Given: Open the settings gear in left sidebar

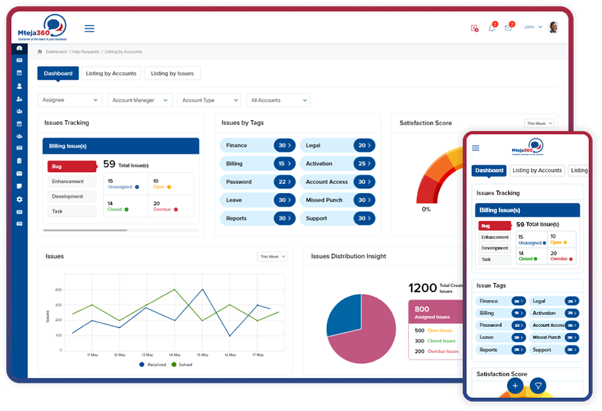Looking at the screenshot, I should 20,199.
